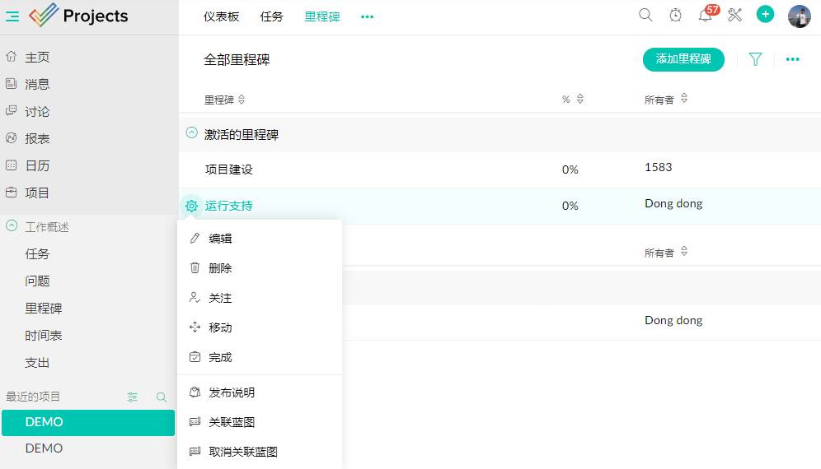Go to 项目 in sidebar
Screen dimensions: 821x469
pyautogui.click(x=37, y=193)
